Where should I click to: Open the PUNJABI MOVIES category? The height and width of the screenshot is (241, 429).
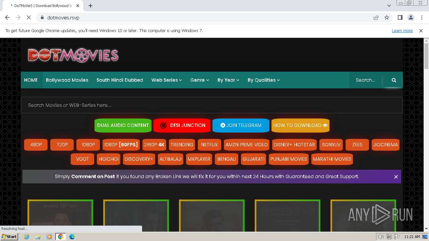(289, 159)
